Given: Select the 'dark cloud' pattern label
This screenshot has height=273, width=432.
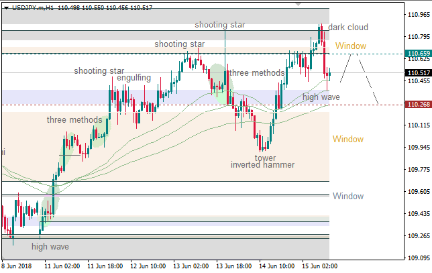Looking at the screenshot, I should click(348, 28).
